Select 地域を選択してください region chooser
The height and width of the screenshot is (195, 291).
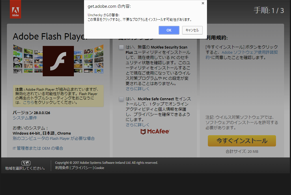pyautogui.click(x=25, y=168)
